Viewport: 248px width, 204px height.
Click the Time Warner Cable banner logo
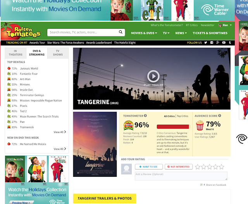pyautogui.click(x=215, y=10)
